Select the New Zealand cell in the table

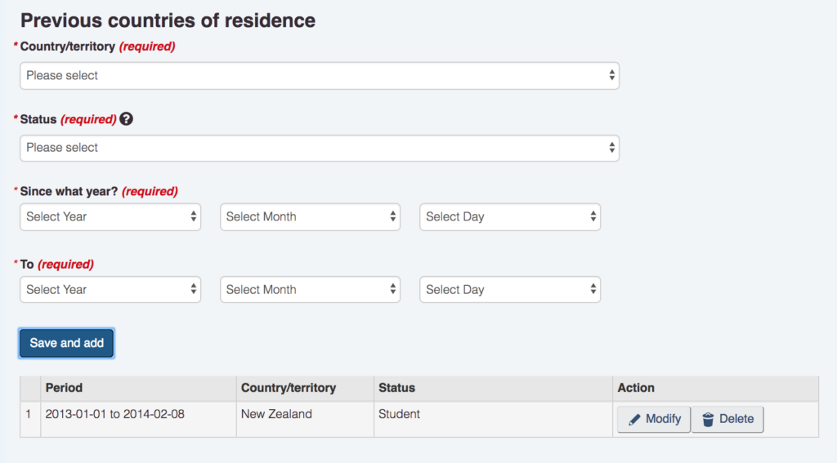(276, 414)
